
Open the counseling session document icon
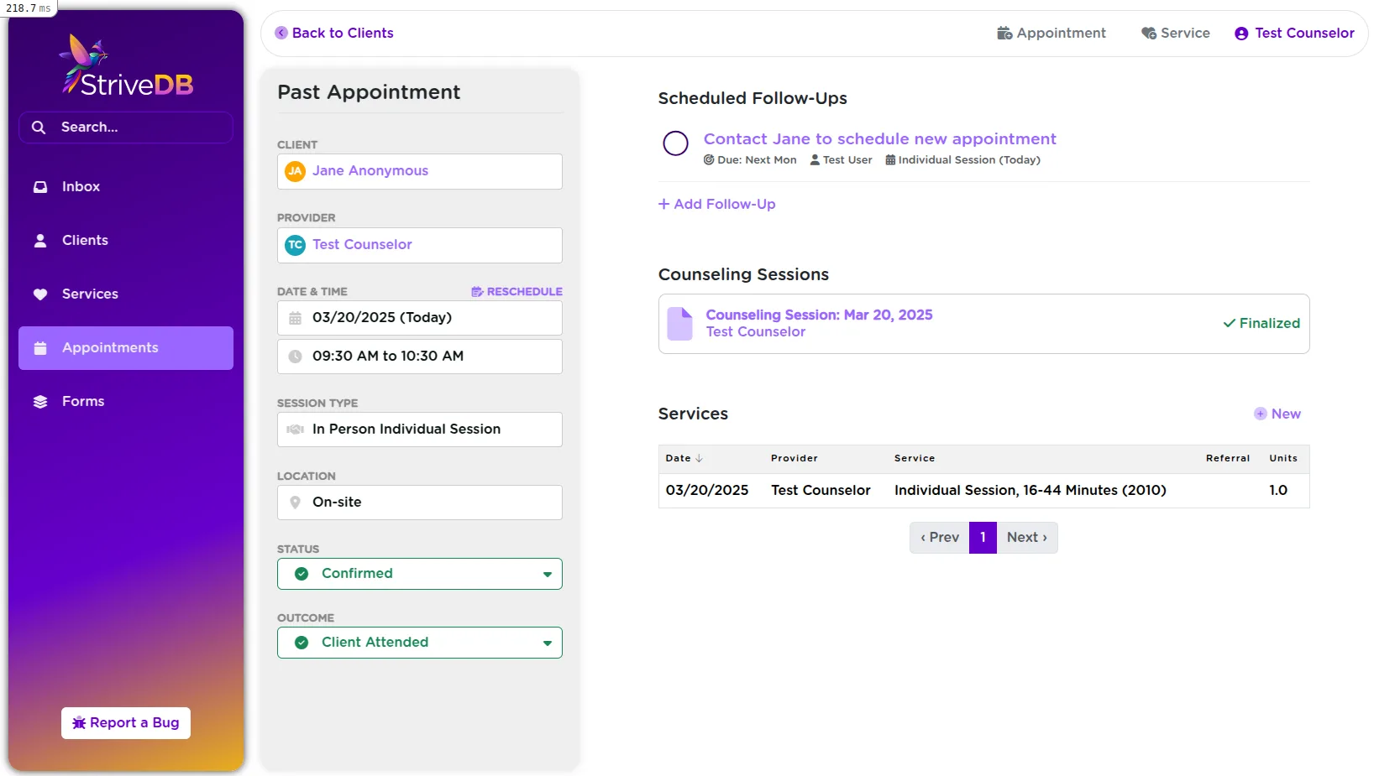click(x=679, y=323)
